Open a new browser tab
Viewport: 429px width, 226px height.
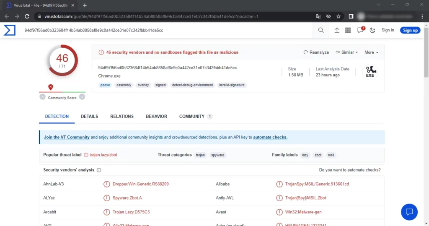click(85, 5)
